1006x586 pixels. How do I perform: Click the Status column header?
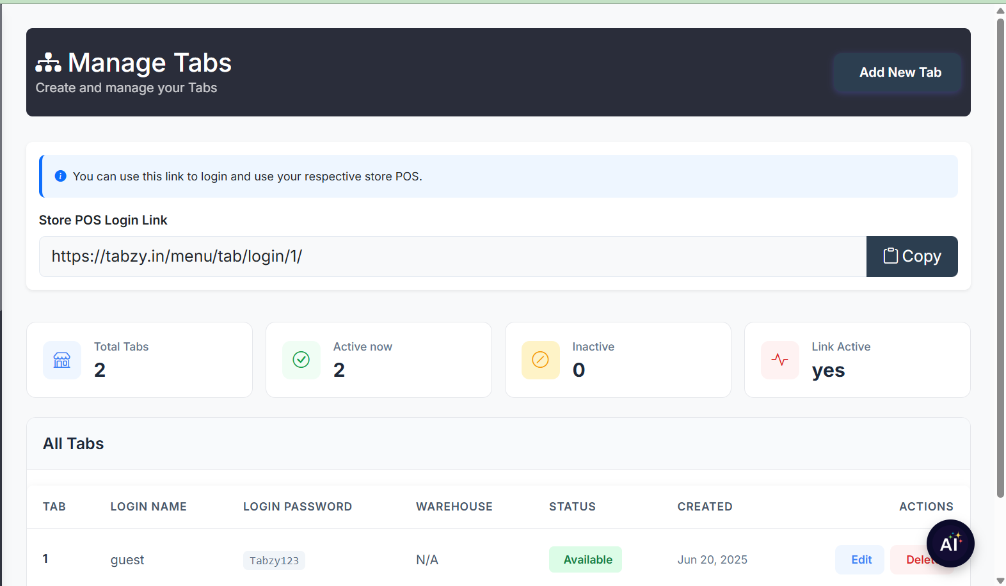tap(572, 507)
